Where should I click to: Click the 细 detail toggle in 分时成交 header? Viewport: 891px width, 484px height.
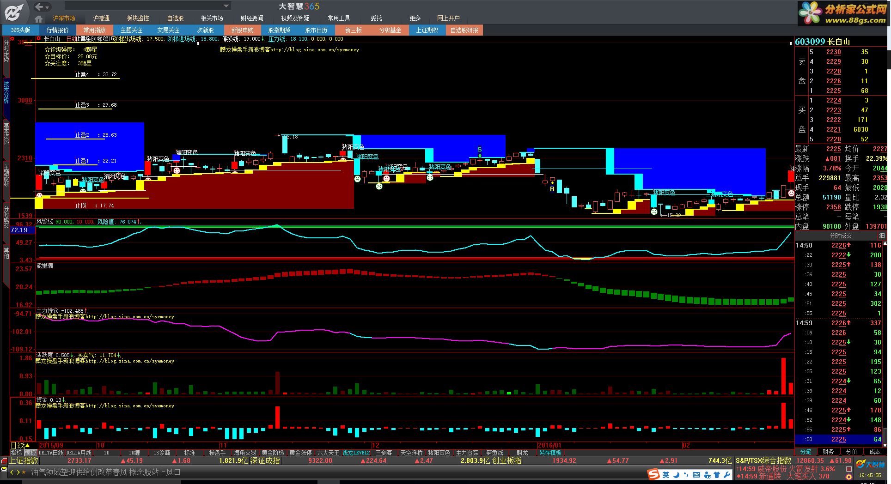pyautogui.click(x=882, y=236)
